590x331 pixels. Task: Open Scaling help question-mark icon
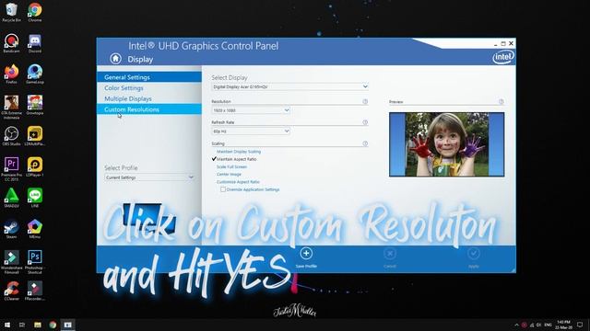[x=365, y=143]
